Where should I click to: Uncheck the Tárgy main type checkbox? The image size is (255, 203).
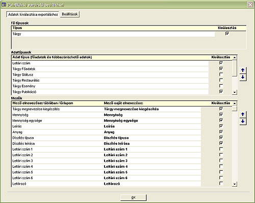tap(227, 34)
